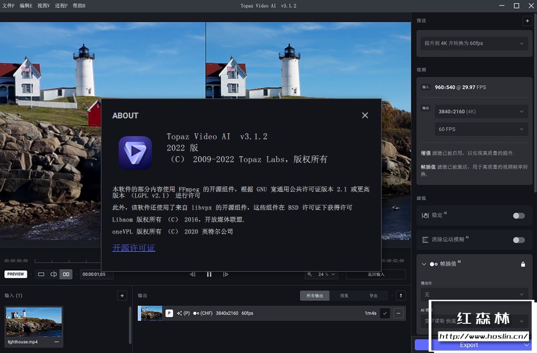Select the split view layout icon
Image resolution: width=537 pixels, height=353 pixels.
click(54, 274)
